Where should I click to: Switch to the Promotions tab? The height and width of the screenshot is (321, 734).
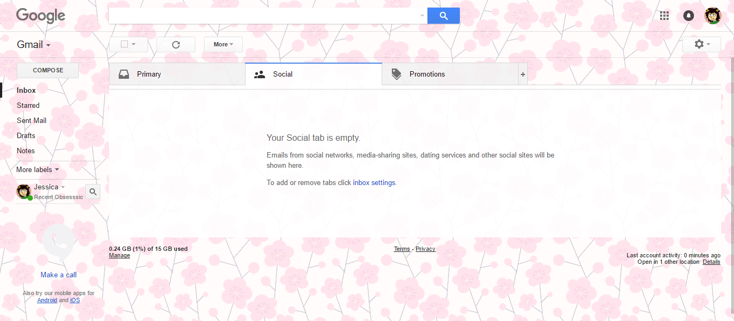point(450,74)
